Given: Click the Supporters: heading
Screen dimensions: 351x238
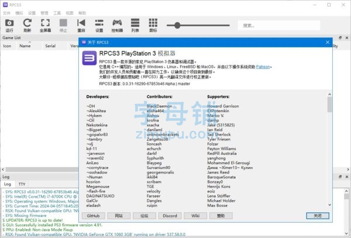Looking at the screenshot, I should pyautogui.click(x=218, y=96).
